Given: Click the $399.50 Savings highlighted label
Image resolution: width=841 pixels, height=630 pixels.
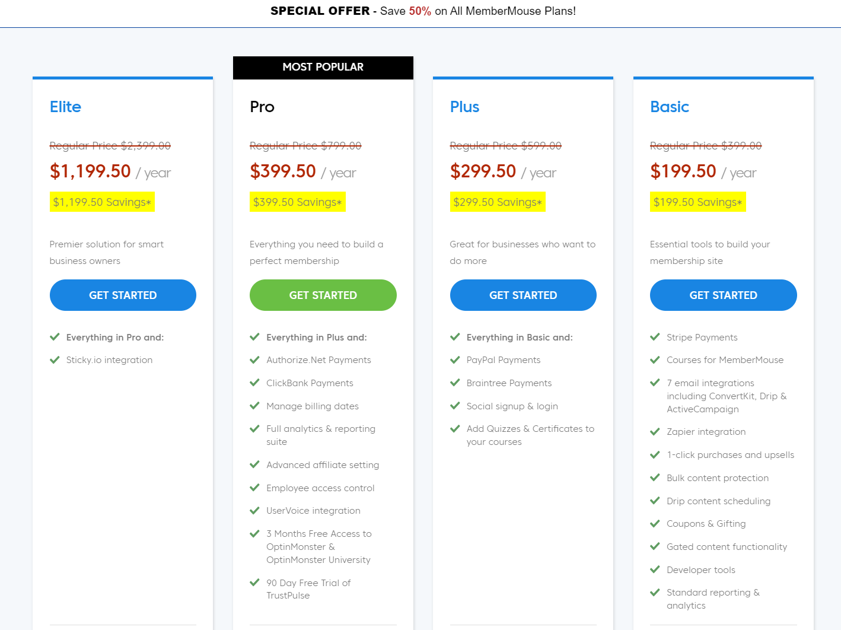Looking at the screenshot, I should pyautogui.click(x=298, y=202).
